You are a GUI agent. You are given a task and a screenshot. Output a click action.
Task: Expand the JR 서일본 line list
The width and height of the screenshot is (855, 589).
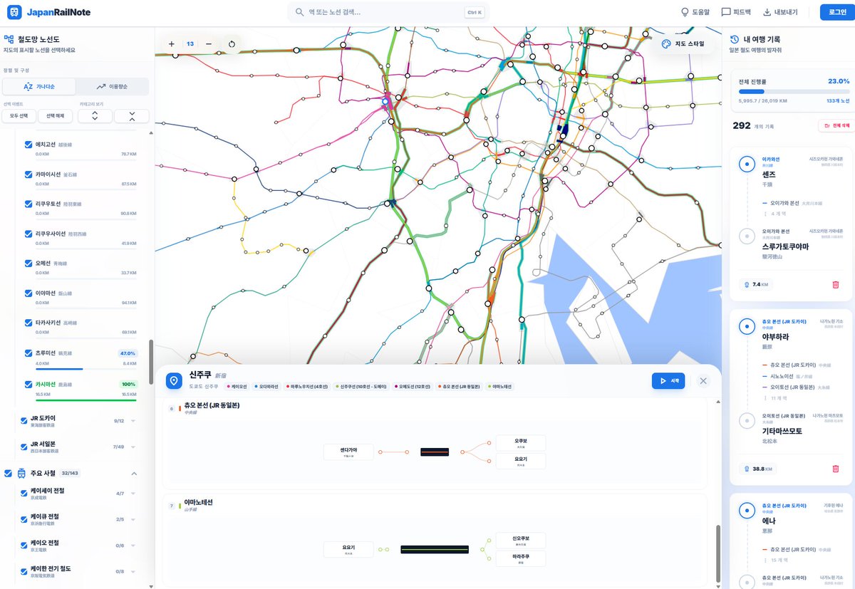pos(133,447)
